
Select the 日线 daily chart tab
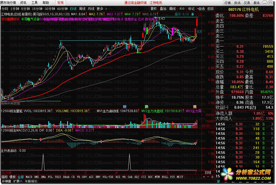point(73,9)
